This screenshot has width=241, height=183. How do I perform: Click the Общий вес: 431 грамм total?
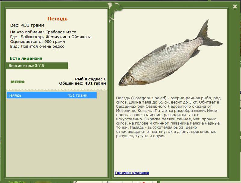coord(83,83)
